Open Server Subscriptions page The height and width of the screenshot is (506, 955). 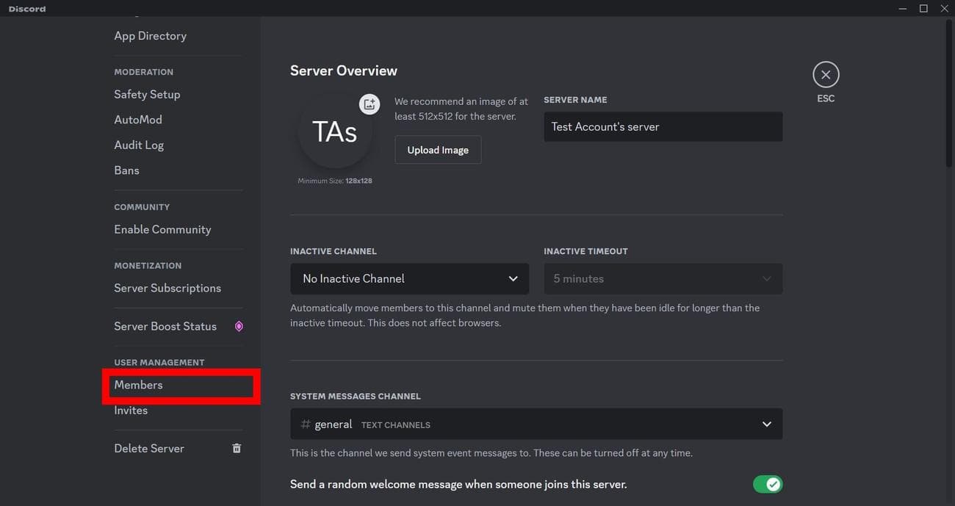[167, 289]
